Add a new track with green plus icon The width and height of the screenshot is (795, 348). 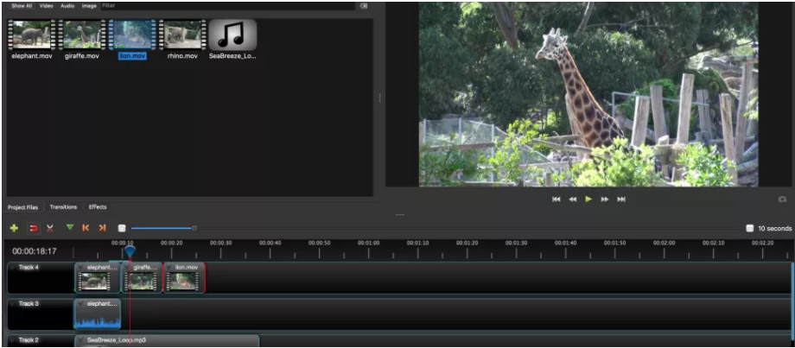pyautogui.click(x=14, y=229)
